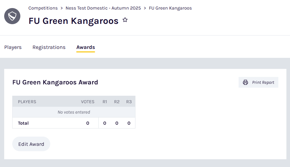This screenshot has width=290, height=167.
Task: Go to the Competitions breadcrumb
Action: pyautogui.click(x=43, y=8)
